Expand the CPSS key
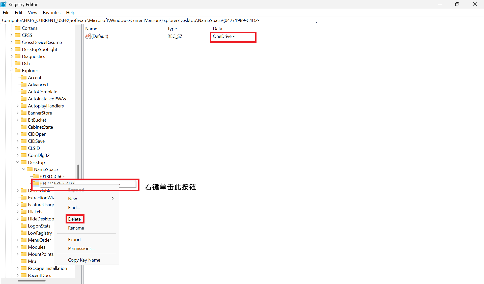The image size is (484, 284). (x=11, y=35)
